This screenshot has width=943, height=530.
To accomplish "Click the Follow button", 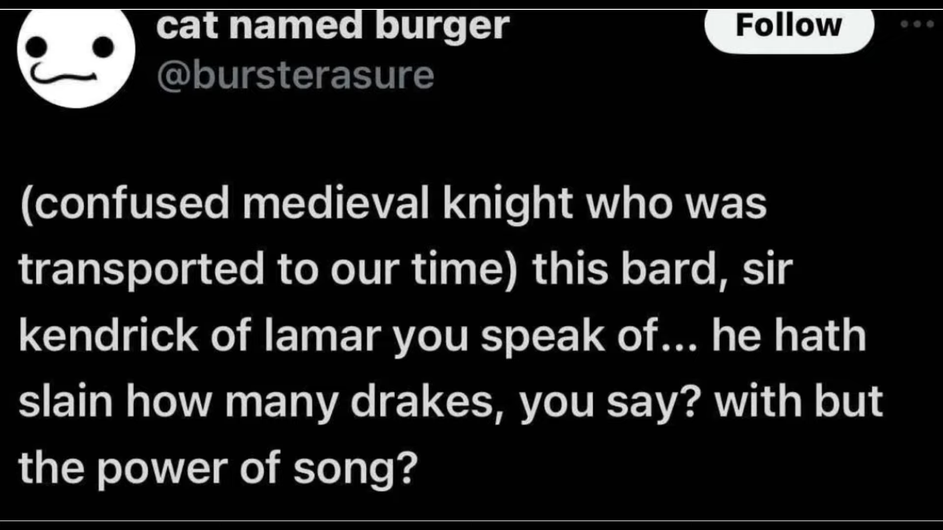I will [x=789, y=26].
